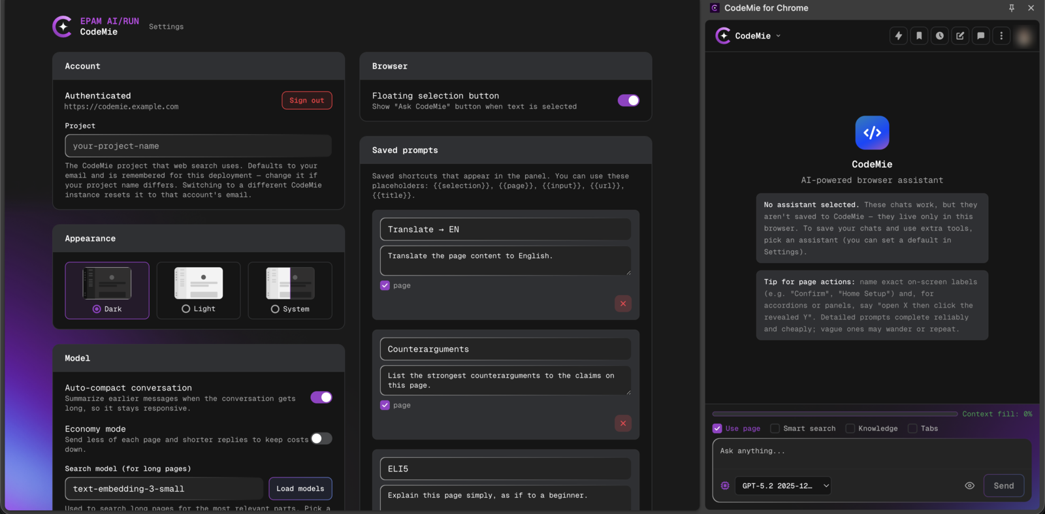1045x514 pixels.
Task: Click the Search model text-embedding-3-small field
Action: [164, 489]
